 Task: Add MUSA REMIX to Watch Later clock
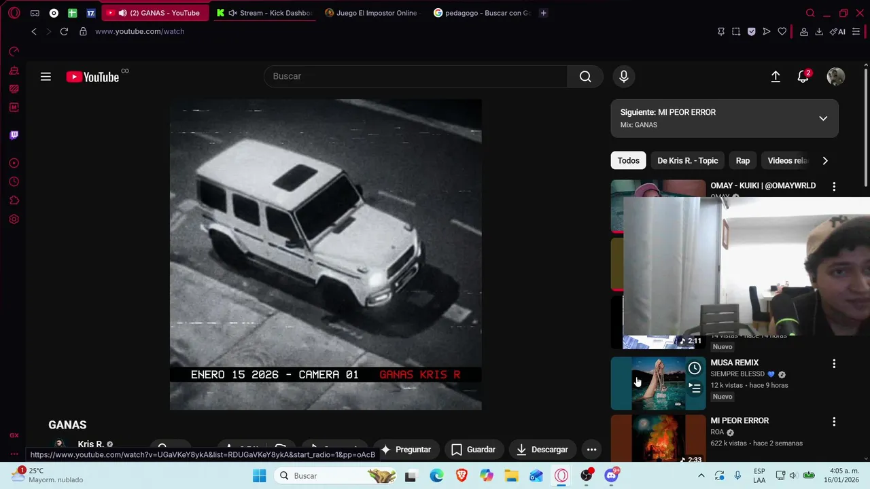click(x=694, y=368)
